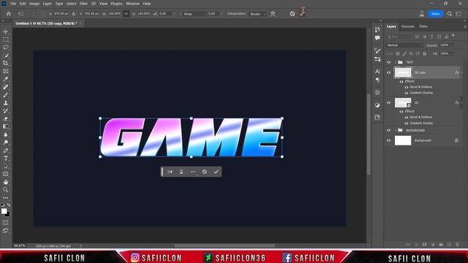Expand the TEXT group folder

click(396, 62)
